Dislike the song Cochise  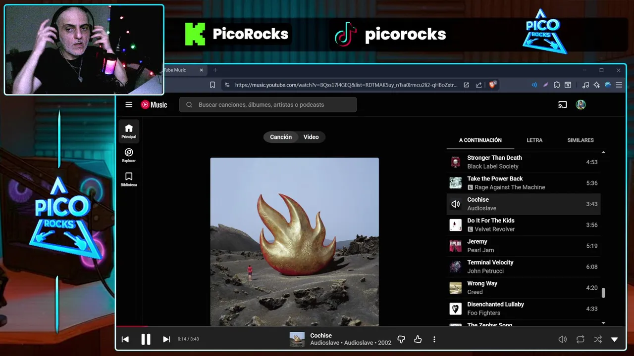401,339
